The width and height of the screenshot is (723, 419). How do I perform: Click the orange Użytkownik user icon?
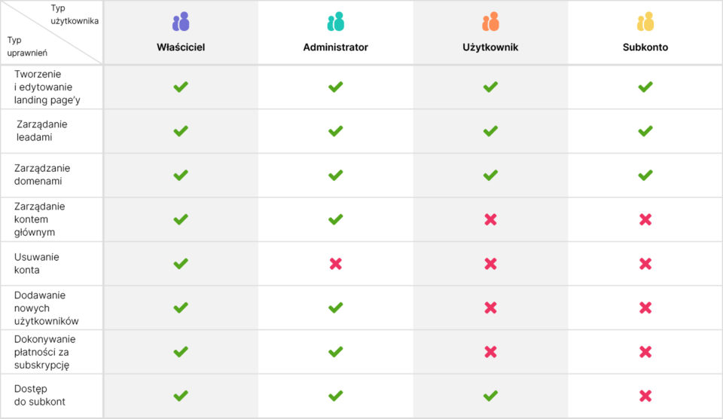tap(490, 22)
